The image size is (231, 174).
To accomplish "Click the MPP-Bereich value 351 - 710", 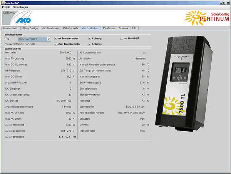I will point(66,71).
